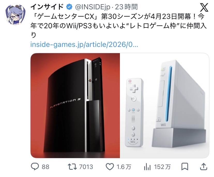Click the インサイド display name
Screen dimensions: 214x177
coord(47,7)
